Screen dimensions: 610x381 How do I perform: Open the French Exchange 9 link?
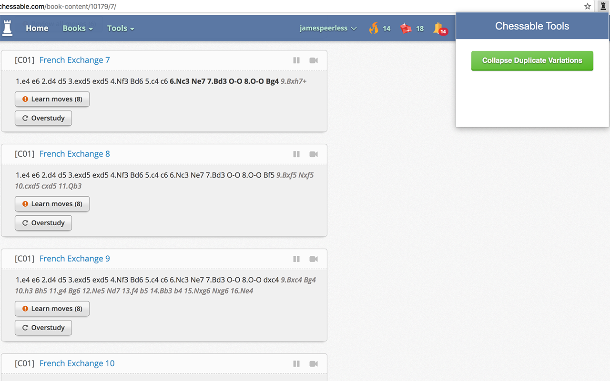[74, 259]
